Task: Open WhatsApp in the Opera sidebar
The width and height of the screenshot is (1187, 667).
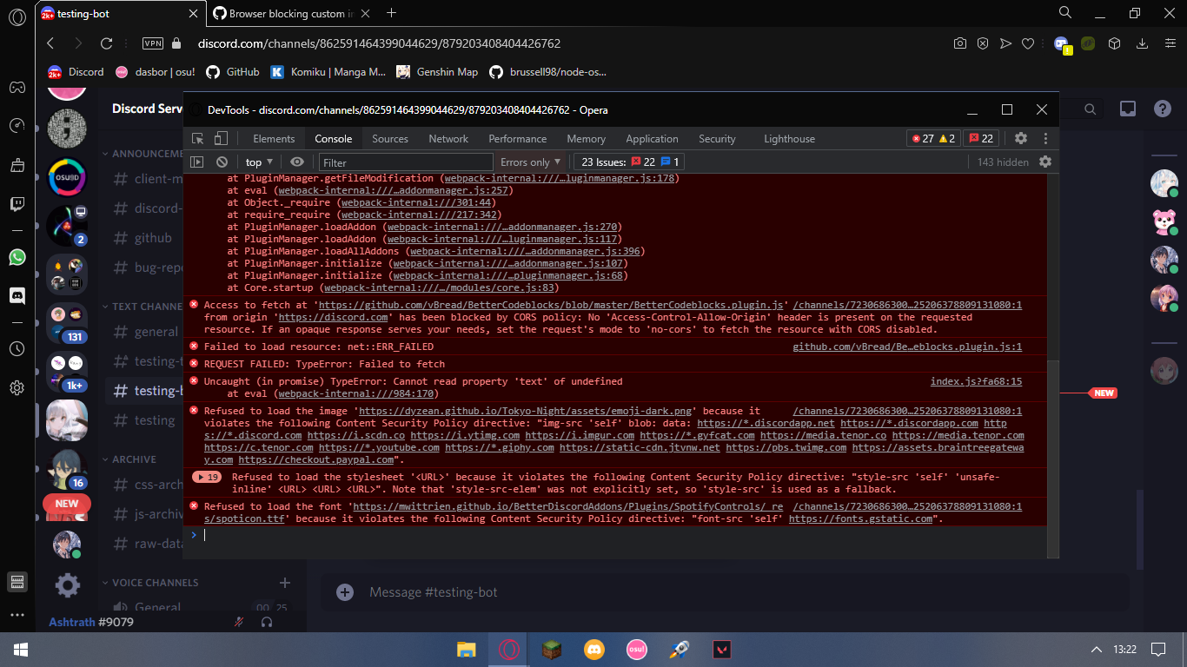Action: tap(17, 257)
